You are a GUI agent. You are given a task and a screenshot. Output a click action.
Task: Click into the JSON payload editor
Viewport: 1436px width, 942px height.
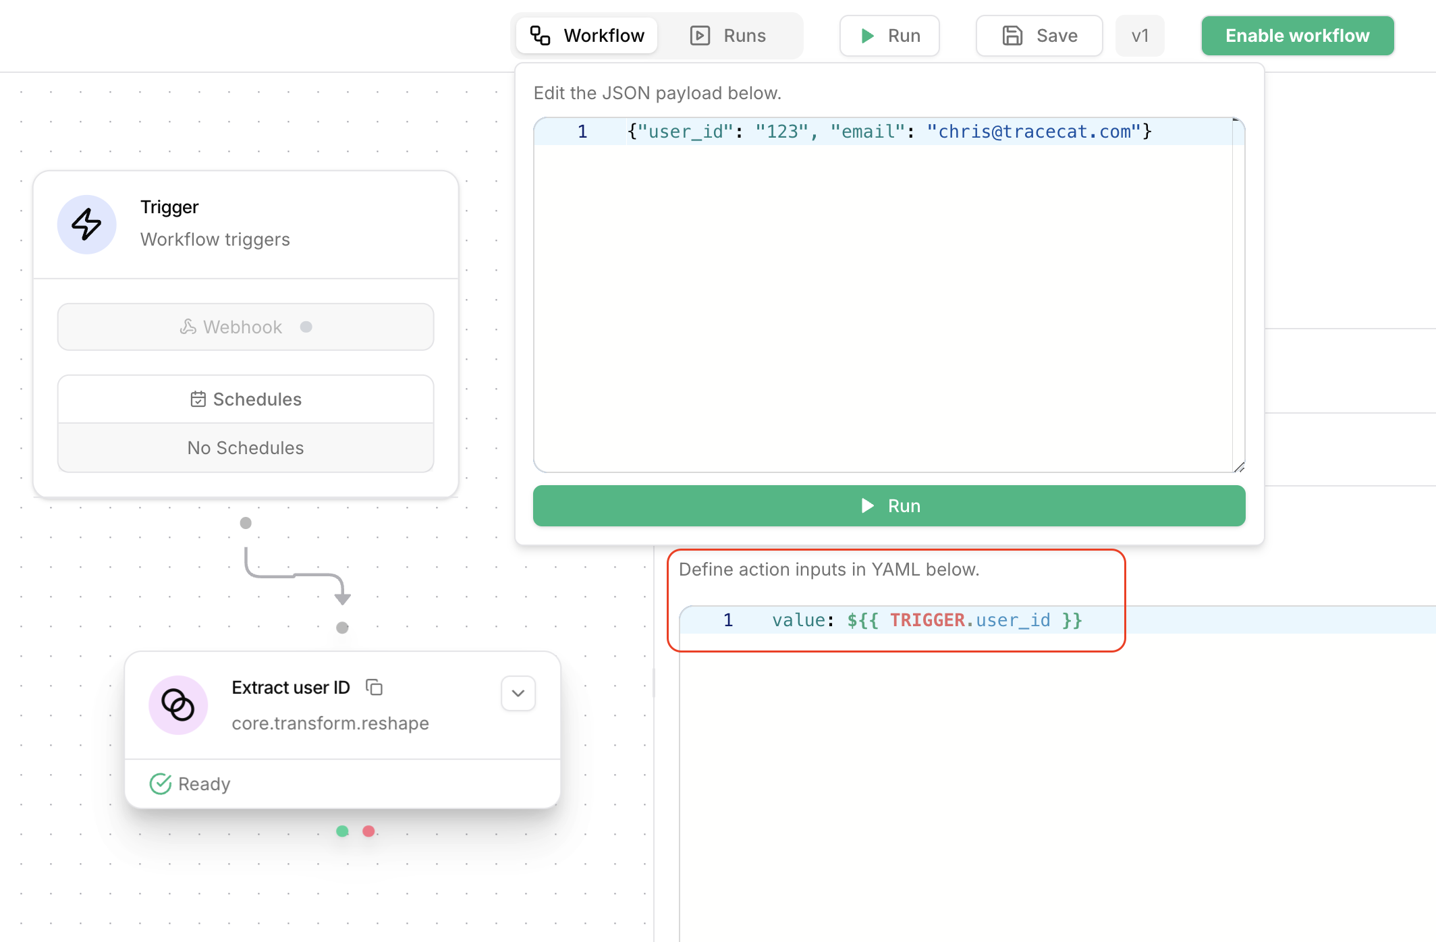tap(884, 297)
